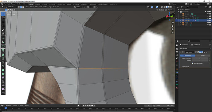This screenshot has width=212, height=112.
Task: Enable the Optimal Display checkbox
Action: 193,63
